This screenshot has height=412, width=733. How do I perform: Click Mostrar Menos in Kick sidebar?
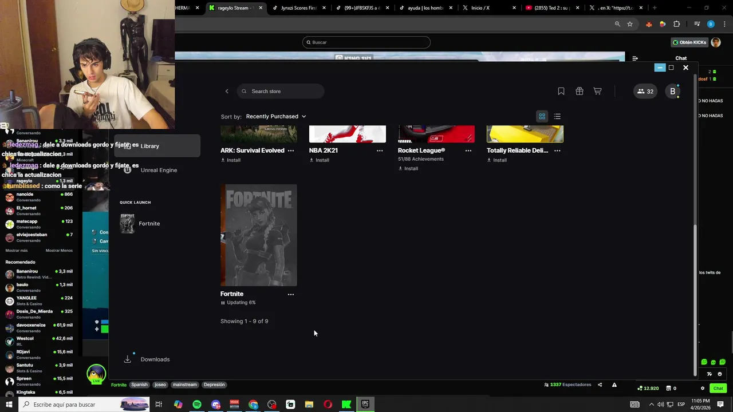59,251
